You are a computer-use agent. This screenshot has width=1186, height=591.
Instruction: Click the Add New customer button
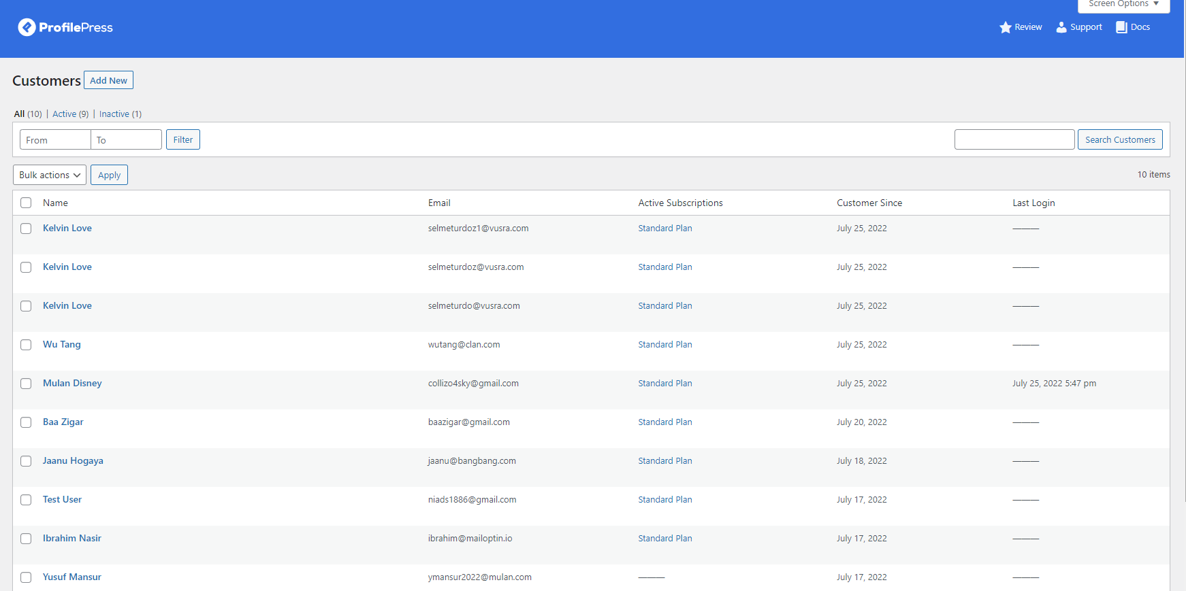[x=108, y=80]
